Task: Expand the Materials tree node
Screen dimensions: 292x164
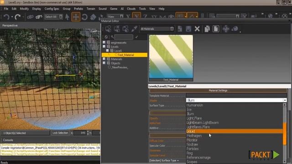Action: [x=104, y=59]
